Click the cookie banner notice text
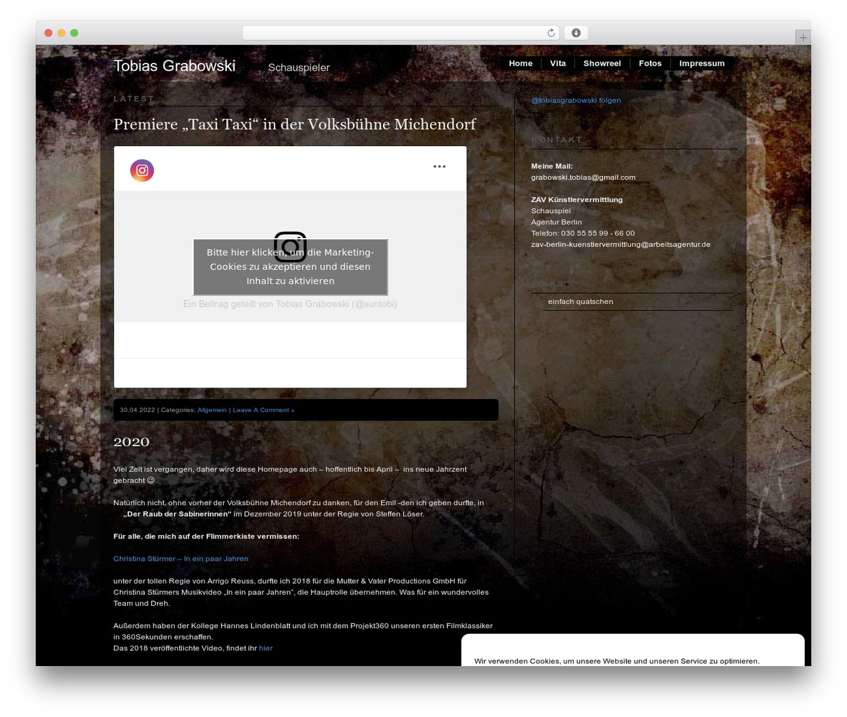This screenshot has width=847, height=717. pos(617,661)
